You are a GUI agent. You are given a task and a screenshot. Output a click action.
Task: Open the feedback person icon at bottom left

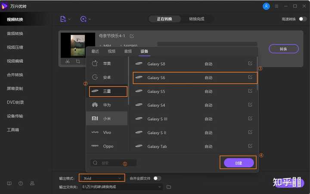(x=32, y=184)
